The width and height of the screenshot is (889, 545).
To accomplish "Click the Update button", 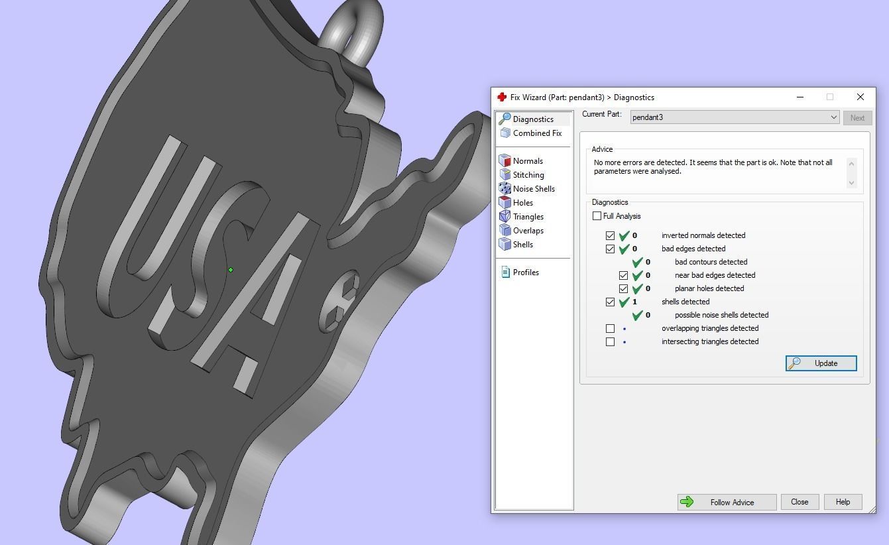I will (821, 363).
